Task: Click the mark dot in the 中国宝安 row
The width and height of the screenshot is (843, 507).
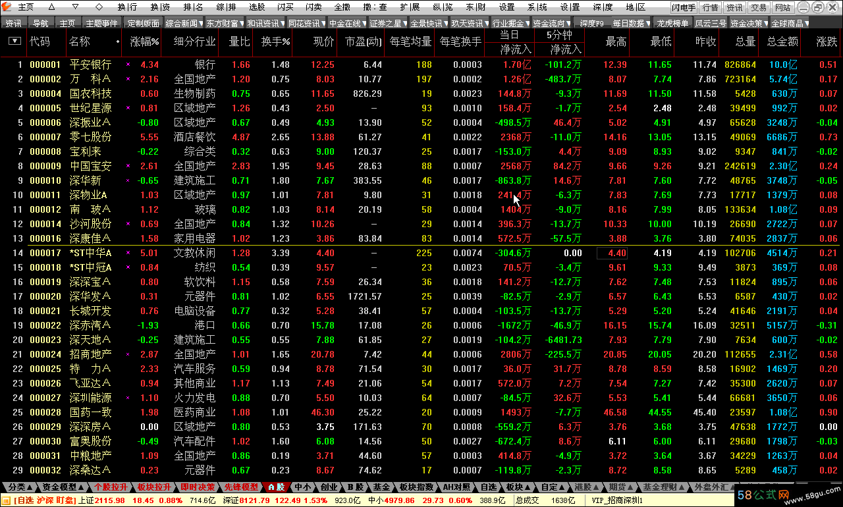Action: click(128, 167)
